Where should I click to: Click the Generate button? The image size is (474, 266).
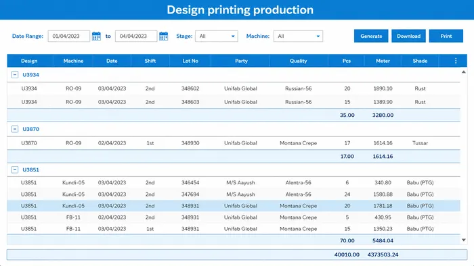[x=371, y=36]
